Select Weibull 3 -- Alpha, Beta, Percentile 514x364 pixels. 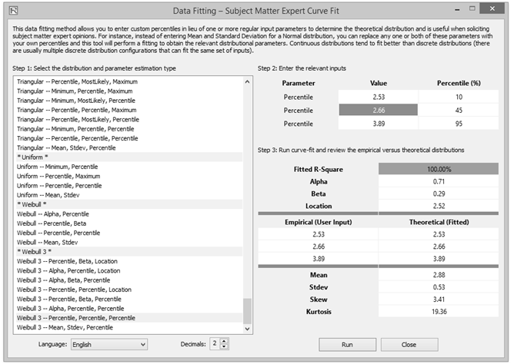(129, 280)
